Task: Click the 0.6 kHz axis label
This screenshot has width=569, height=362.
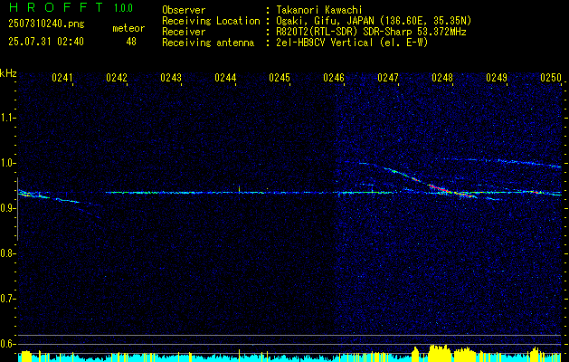Action: (x=7, y=344)
